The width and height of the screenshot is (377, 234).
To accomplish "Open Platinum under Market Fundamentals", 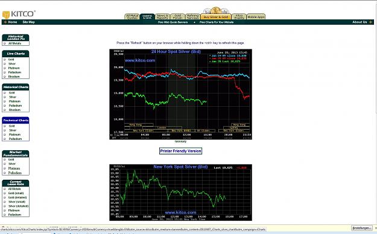I will [14, 168].
